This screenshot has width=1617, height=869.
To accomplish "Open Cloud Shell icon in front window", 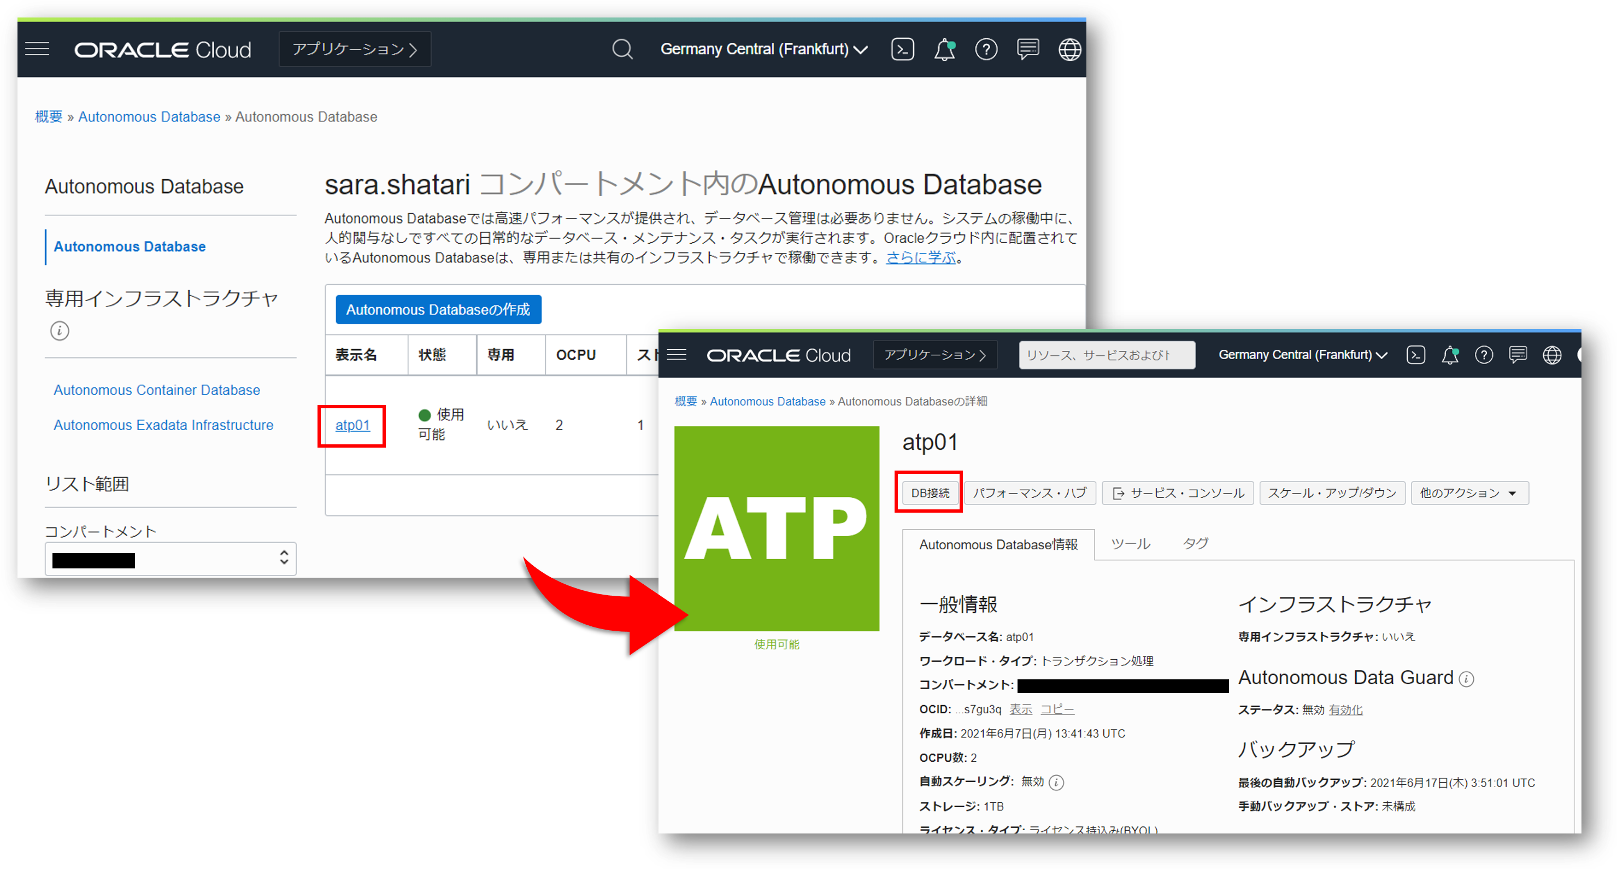I will click(1415, 355).
